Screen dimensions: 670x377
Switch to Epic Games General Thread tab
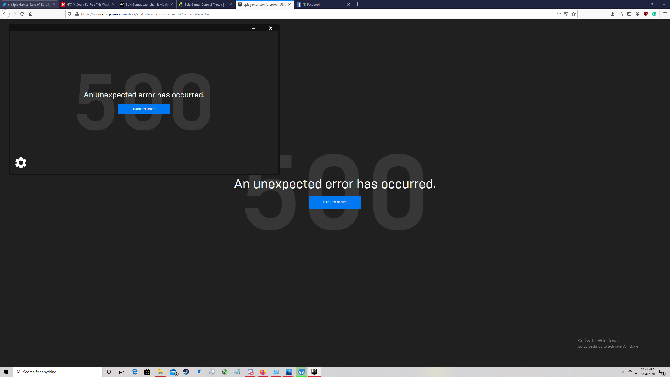[x=206, y=4]
